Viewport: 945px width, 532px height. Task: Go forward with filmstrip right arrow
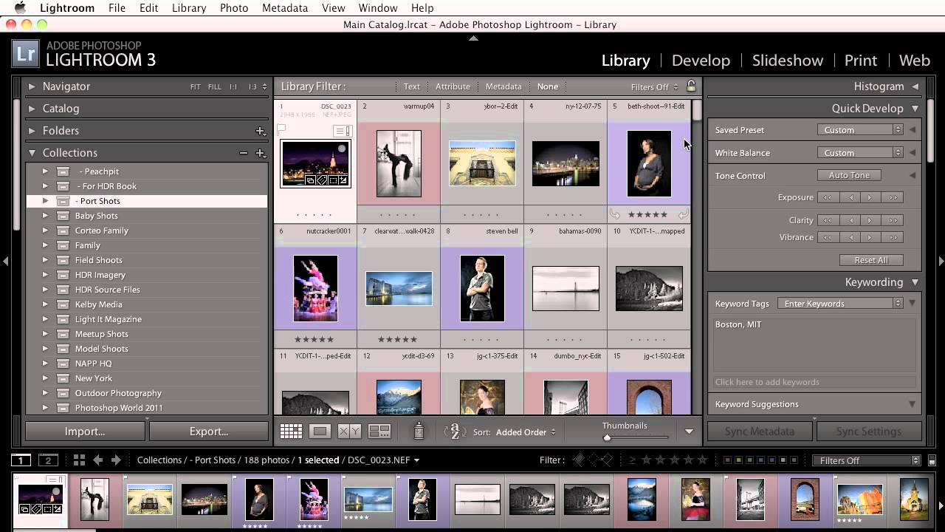[116, 460]
